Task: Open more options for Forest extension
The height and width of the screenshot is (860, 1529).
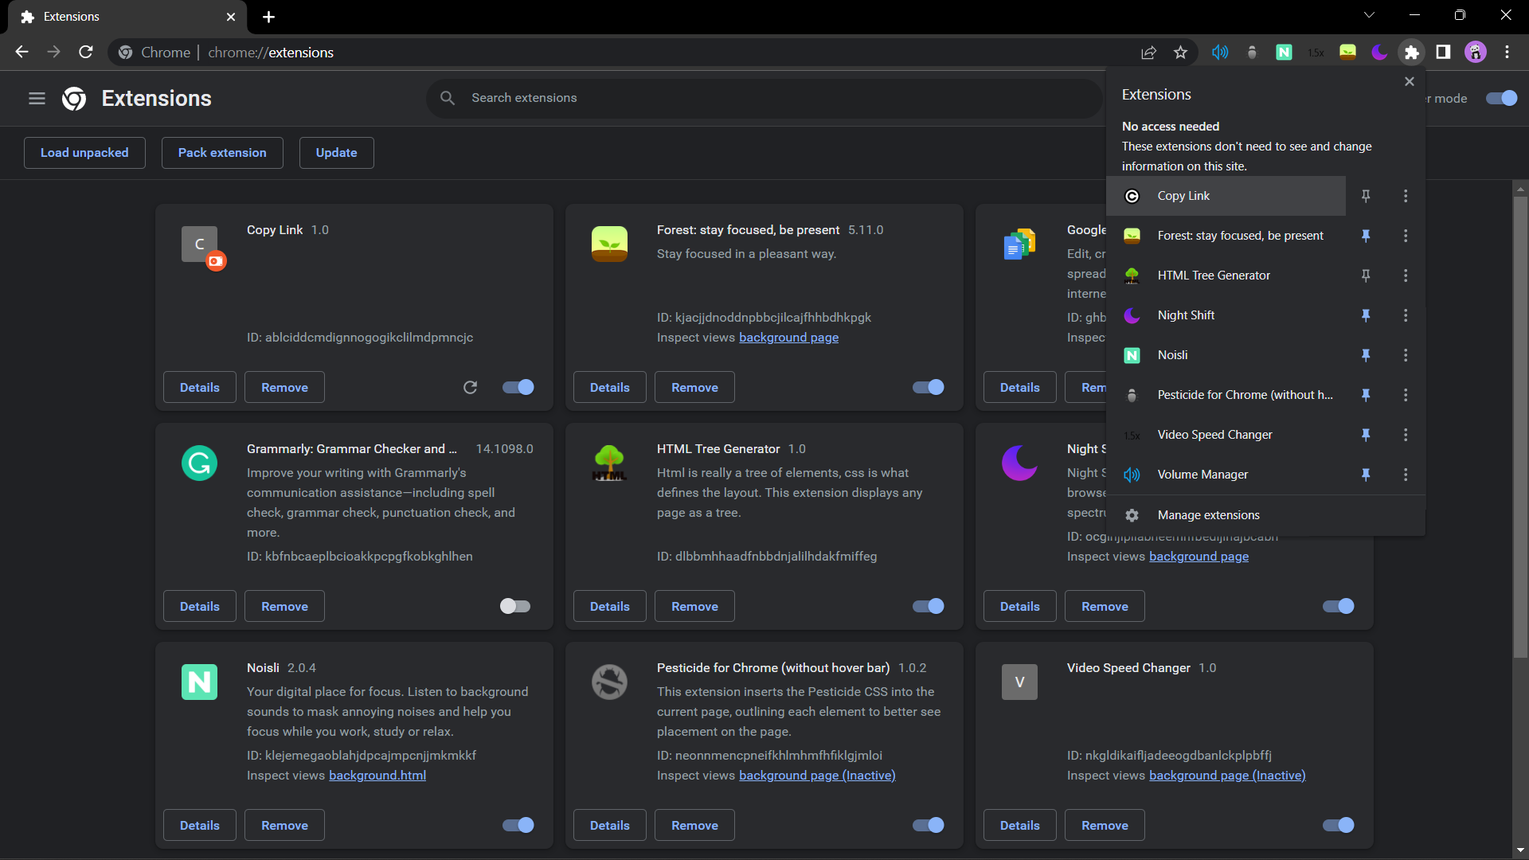Action: tap(1406, 236)
